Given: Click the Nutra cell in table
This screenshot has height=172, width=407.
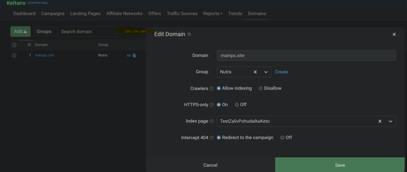Looking at the screenshot, I should 103,55.
